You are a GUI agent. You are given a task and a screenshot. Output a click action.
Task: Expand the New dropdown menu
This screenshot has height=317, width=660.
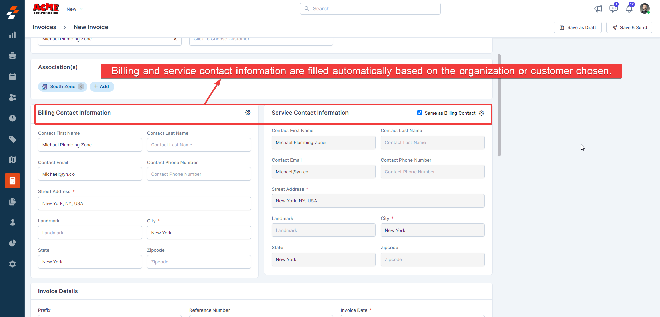click(x=75, y=9)
